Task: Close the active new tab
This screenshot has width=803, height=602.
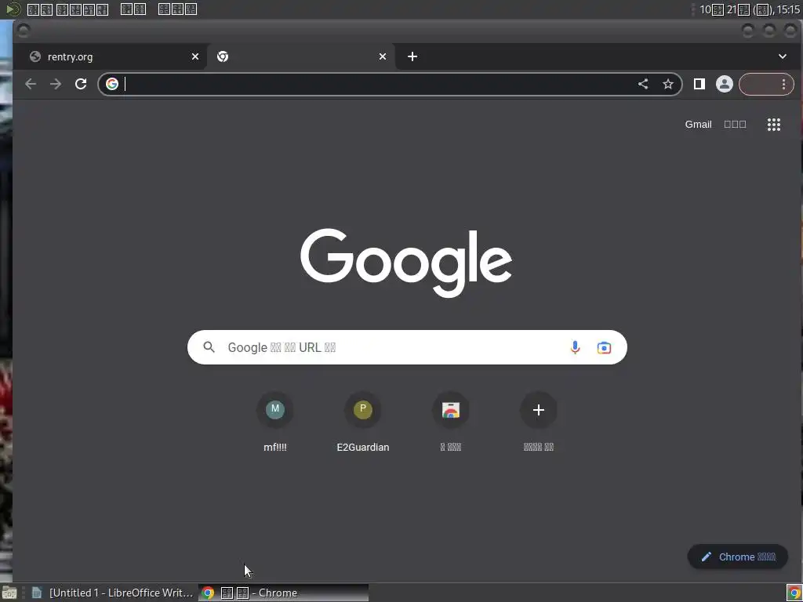Action: click(x=383, y=56)
